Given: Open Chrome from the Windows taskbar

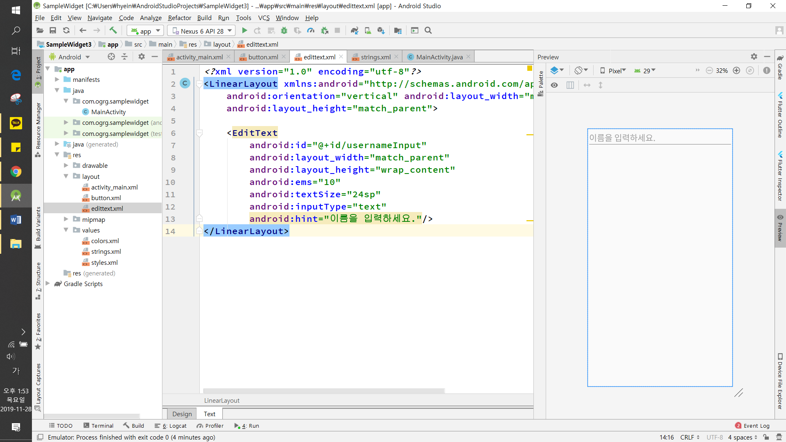Looking at the screenshot, I should pos(16,171).
